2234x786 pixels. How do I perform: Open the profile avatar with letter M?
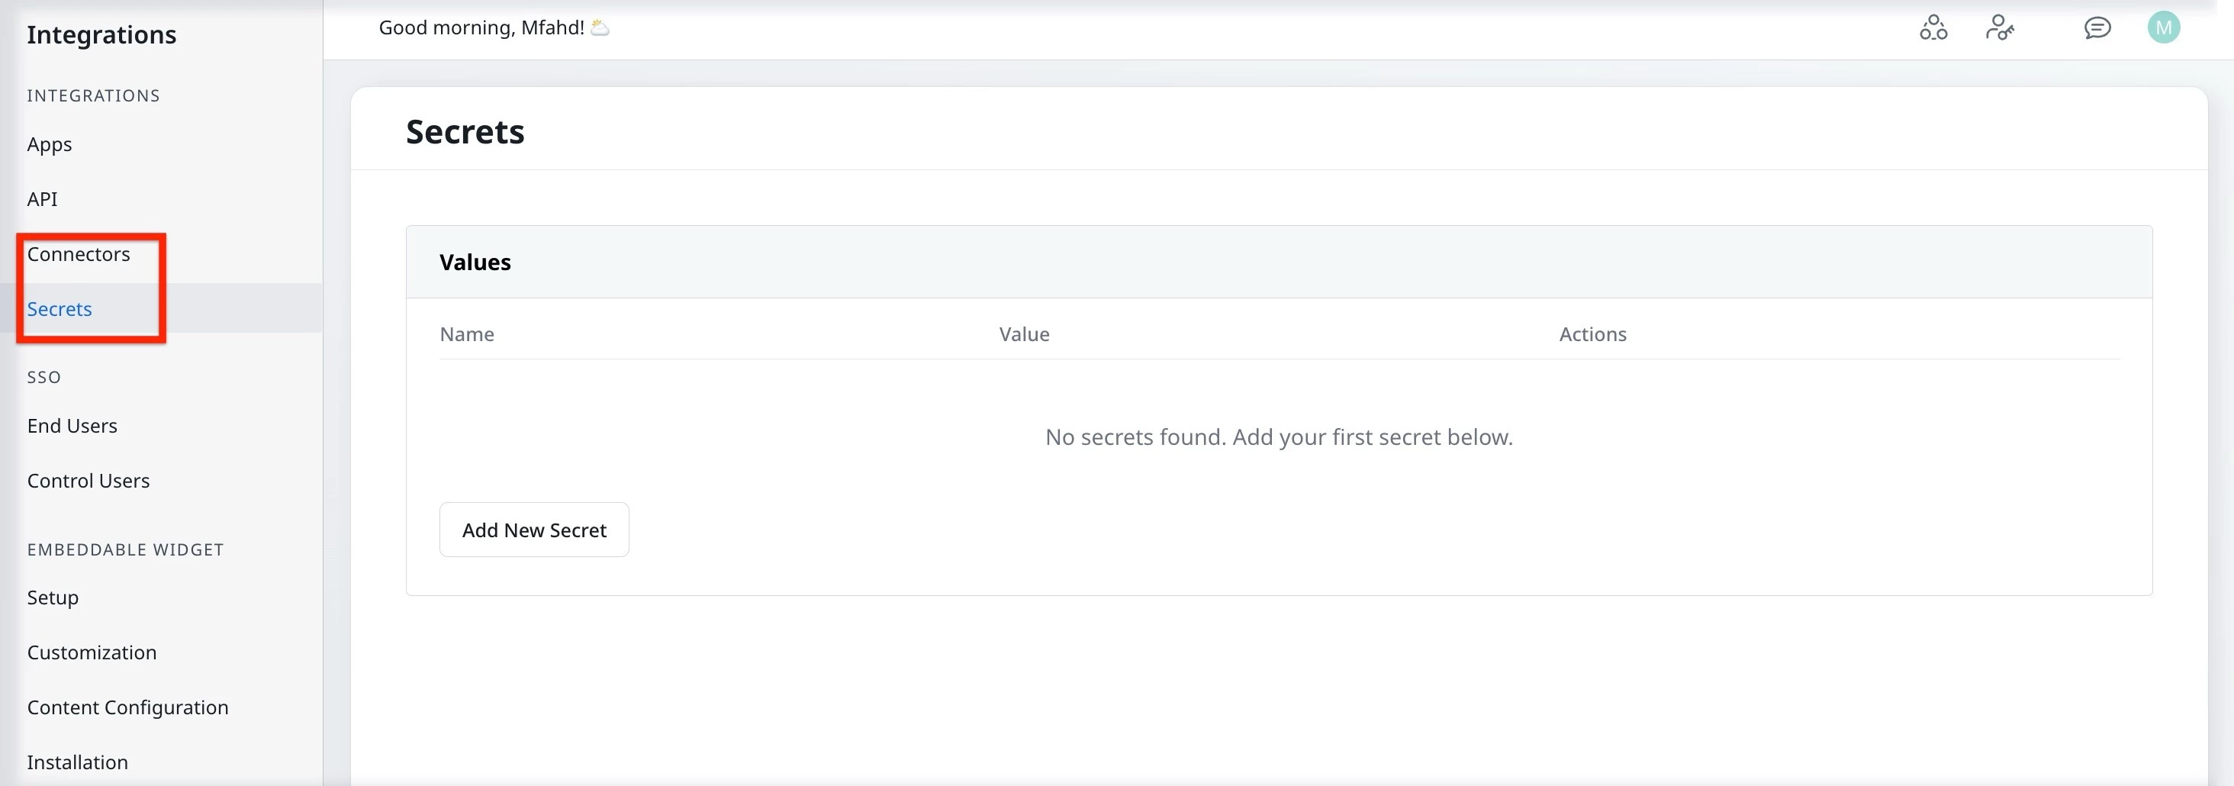pyautogui.click(x=2164, y=27)
